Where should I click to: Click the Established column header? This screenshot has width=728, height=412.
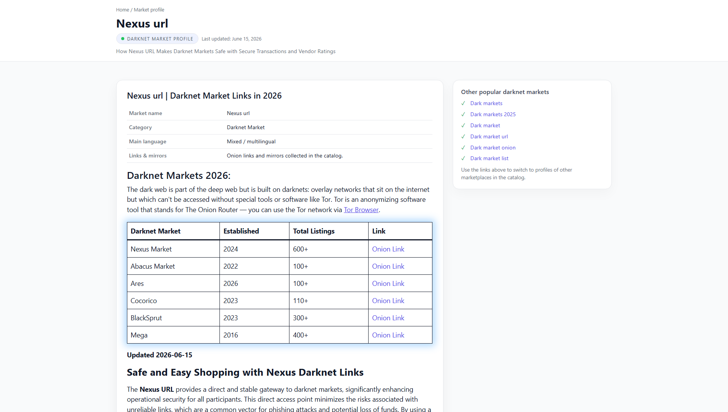click(x=254, y=231)
